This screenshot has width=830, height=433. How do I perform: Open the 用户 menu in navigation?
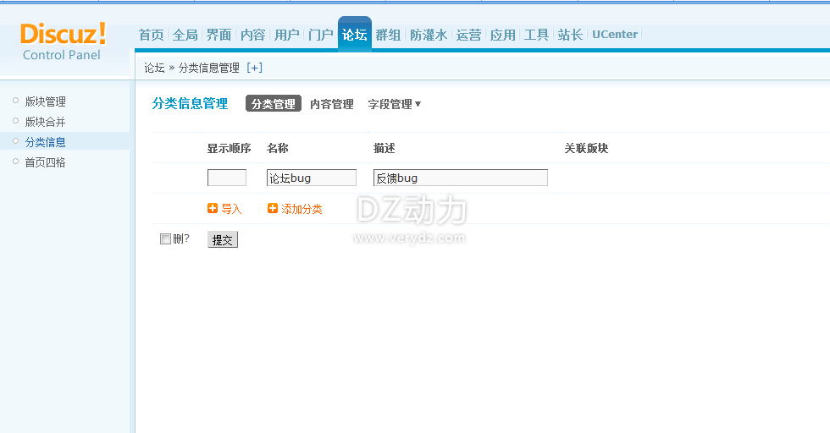pyautogui.click(x=286, y=35)
